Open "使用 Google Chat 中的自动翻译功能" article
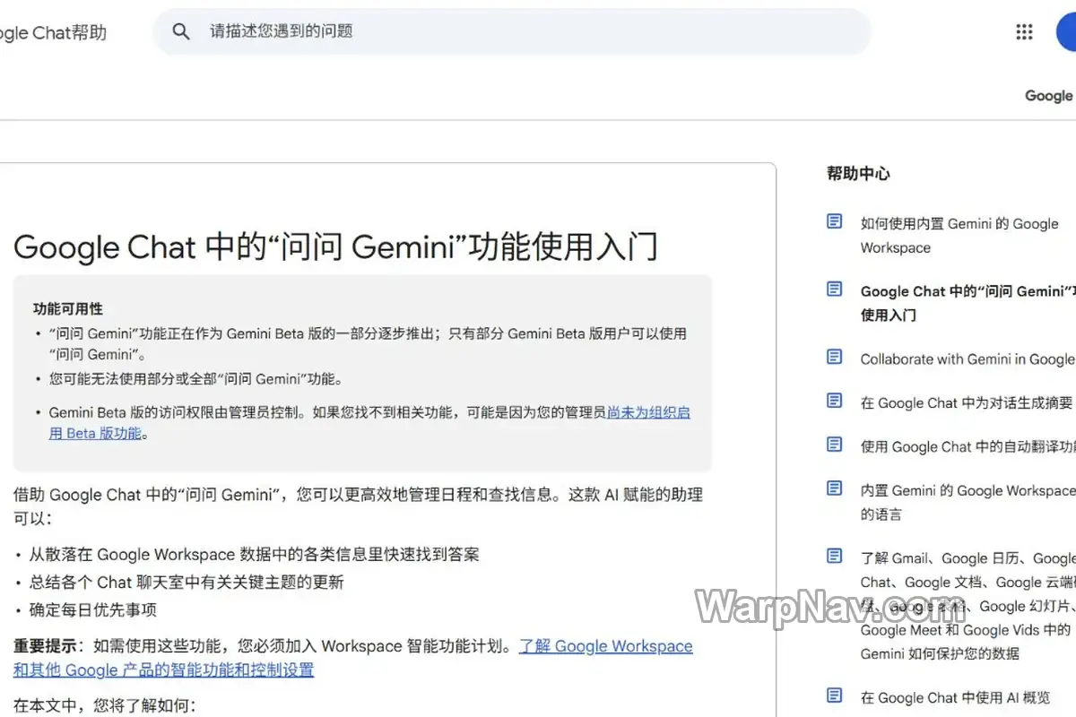Image resolution: width=1076 pixels, height=717 pixels. click(x=968, y=447)
